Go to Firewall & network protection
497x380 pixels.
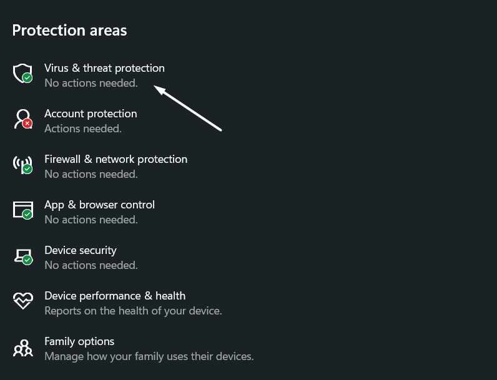[116, 159]
